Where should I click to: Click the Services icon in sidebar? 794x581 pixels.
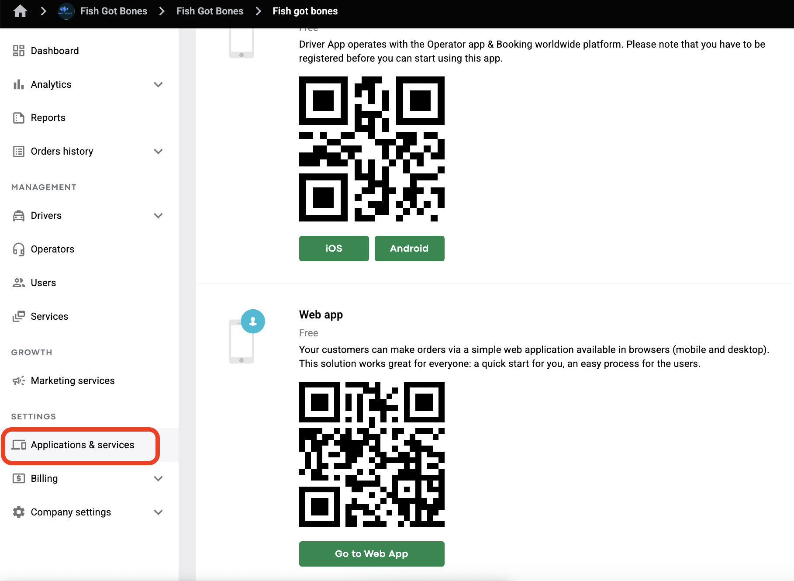point(18,316)
